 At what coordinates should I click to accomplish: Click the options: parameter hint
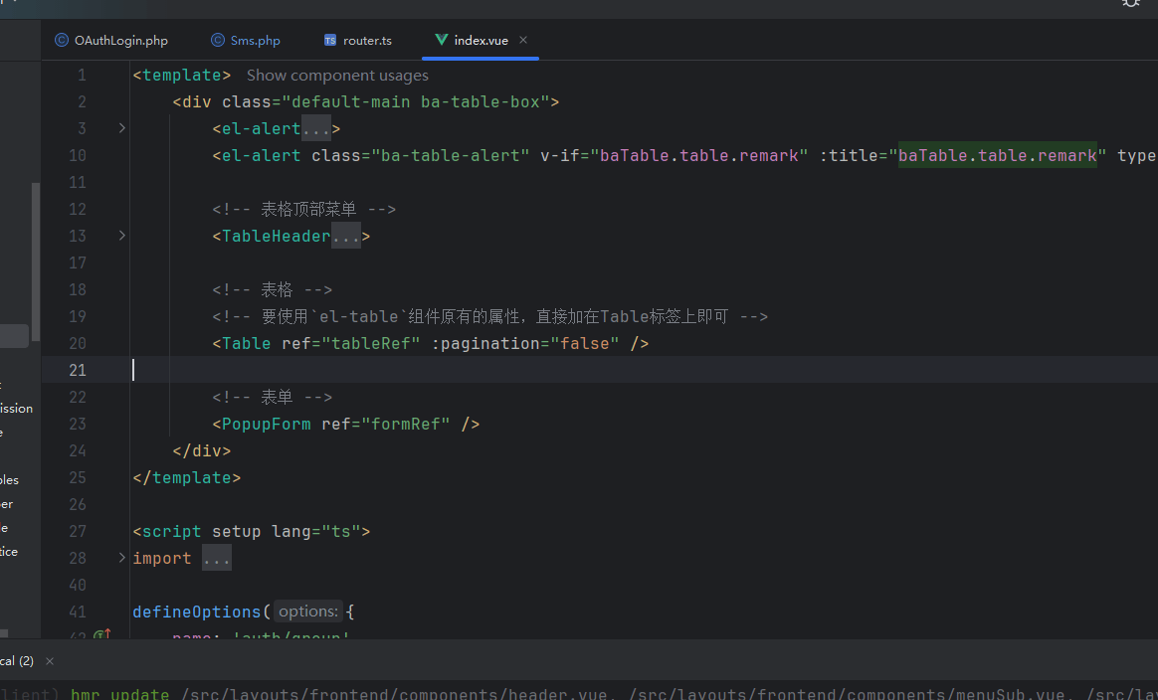(x=308, y=612)
